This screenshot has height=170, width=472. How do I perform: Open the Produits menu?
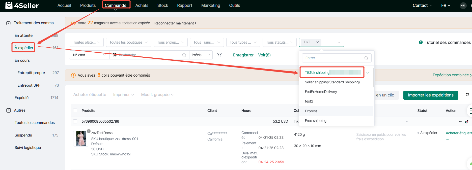tap(88, 6)
